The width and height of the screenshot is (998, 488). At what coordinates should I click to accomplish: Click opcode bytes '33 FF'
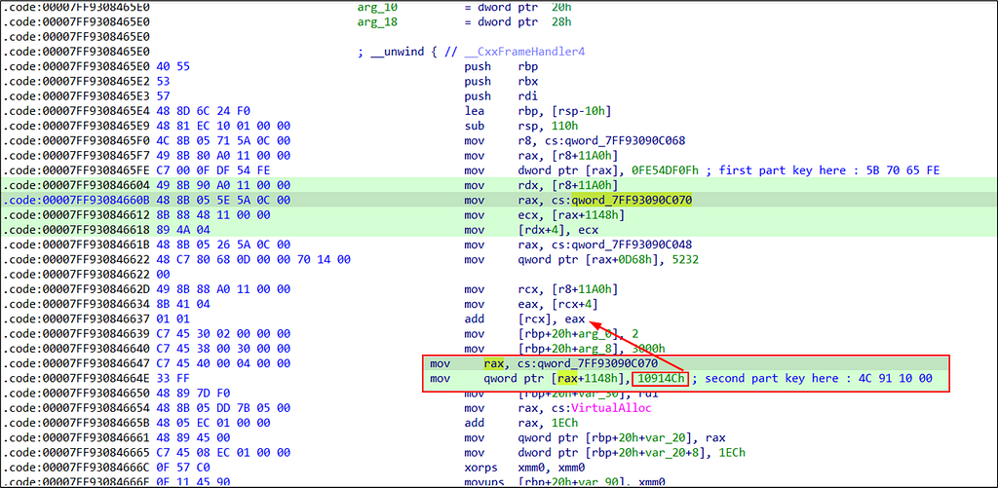[x=173, y=379]
